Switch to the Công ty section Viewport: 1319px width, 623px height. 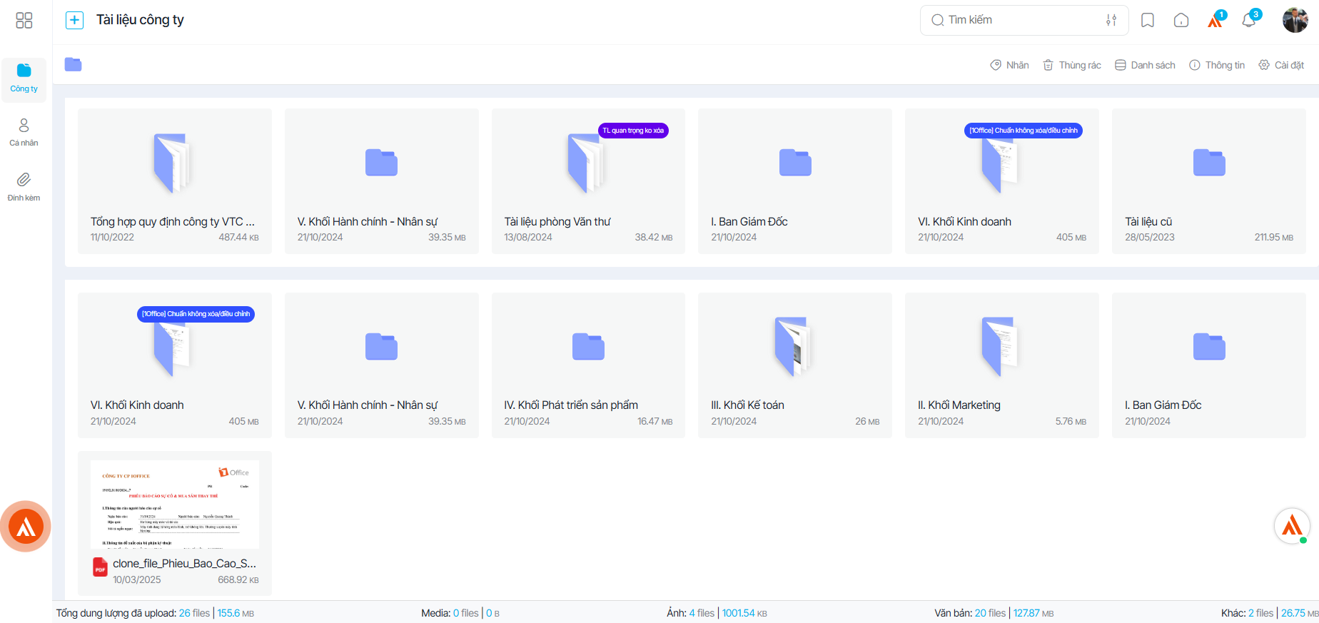coord(24,78)
